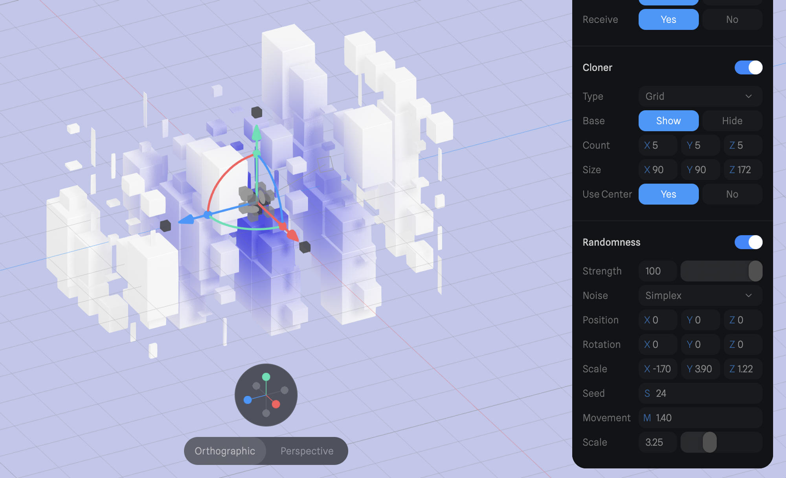Screen dimensions: 786x478
Task: Click the Seed input field
Action: pyautogui.click(x=700, y=393)
